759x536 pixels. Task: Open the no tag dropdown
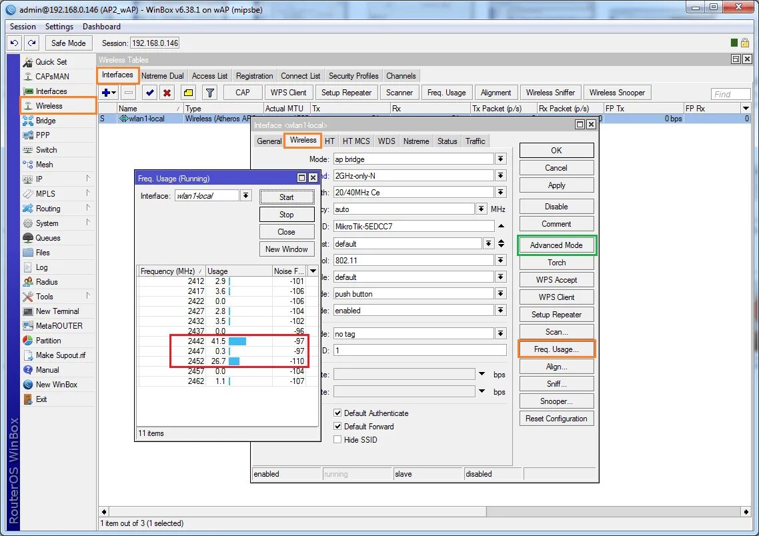click(500, 333)
